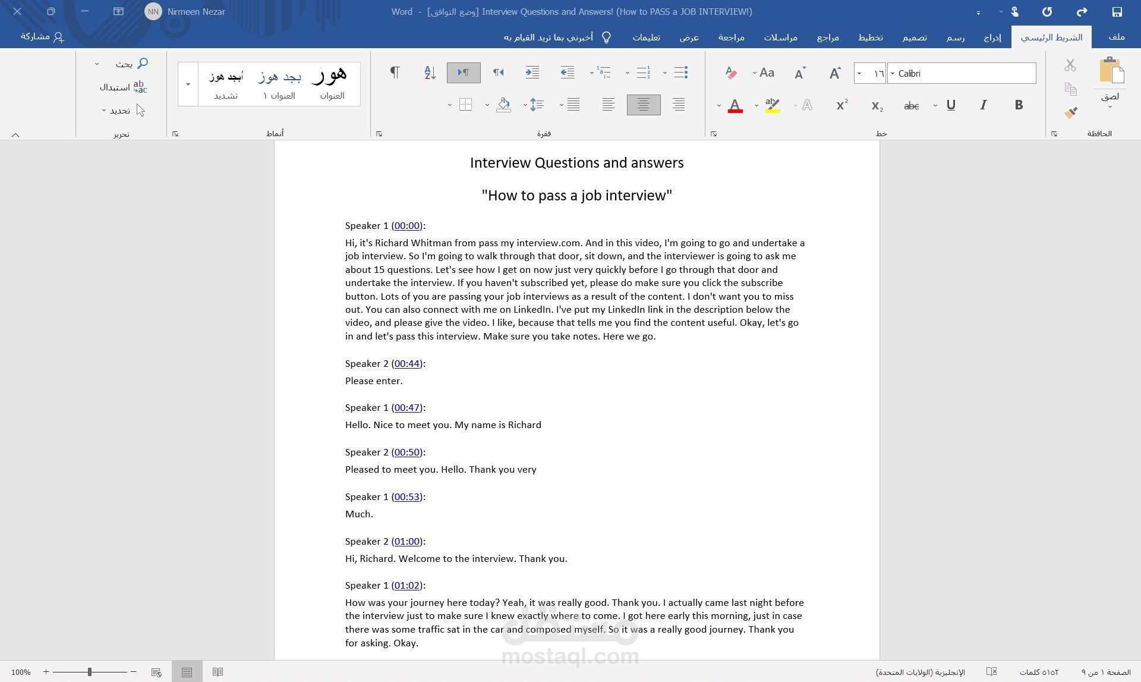Click the proofing check icon in status bar
Image resolution: width=1141 pixels, height=682 pixels.
pyautogui.click(x=991, y=672)
